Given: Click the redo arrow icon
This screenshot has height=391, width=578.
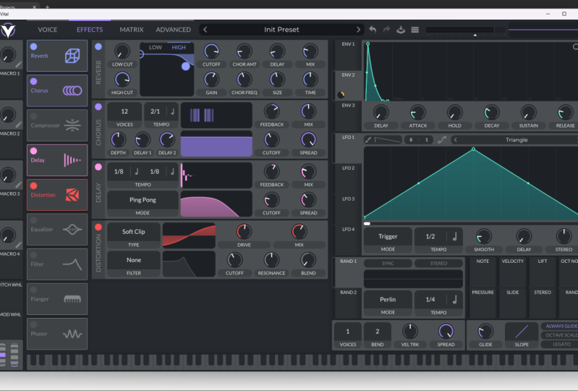Looking at the screenshot, I should [386, 30].
